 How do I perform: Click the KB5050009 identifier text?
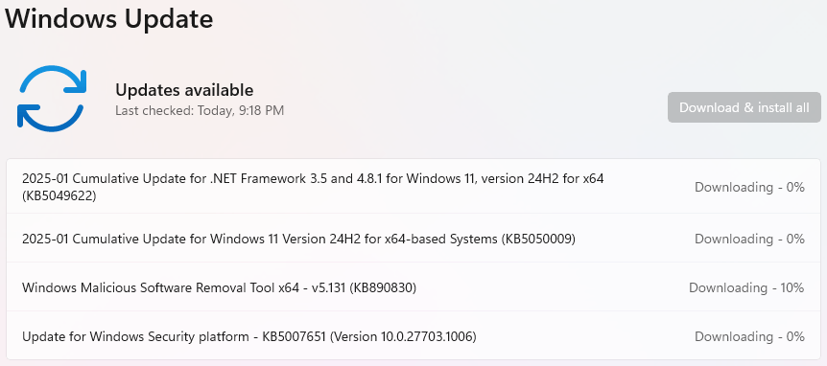click(538, 240)
